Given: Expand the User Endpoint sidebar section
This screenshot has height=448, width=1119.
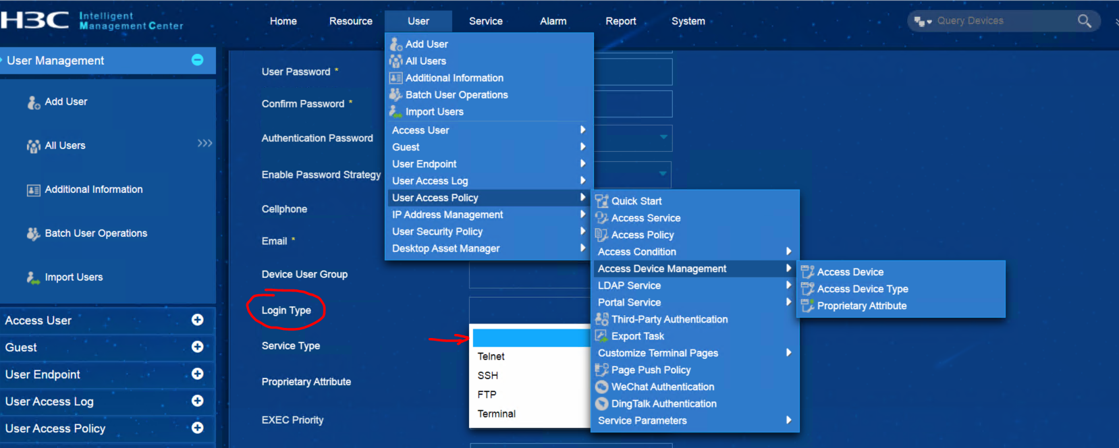Looking at the screenshot, I should pyautogui.click(x=197, y=374).
